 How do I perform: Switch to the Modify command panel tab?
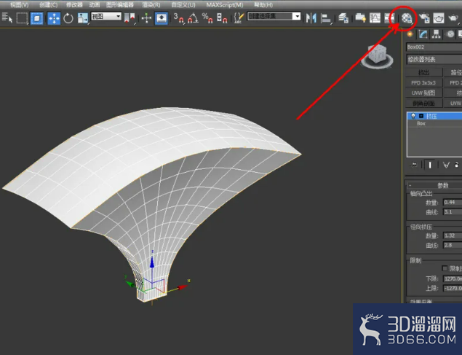(x=423, y=34)
